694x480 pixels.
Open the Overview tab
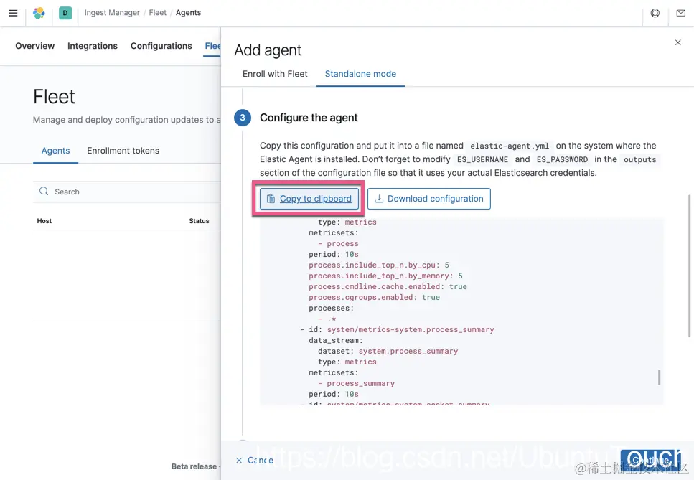coord(35,46)
